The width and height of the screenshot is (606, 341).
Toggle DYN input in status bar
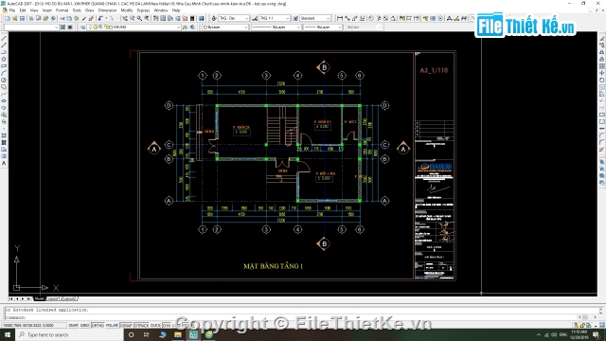(x=167, y=326)
